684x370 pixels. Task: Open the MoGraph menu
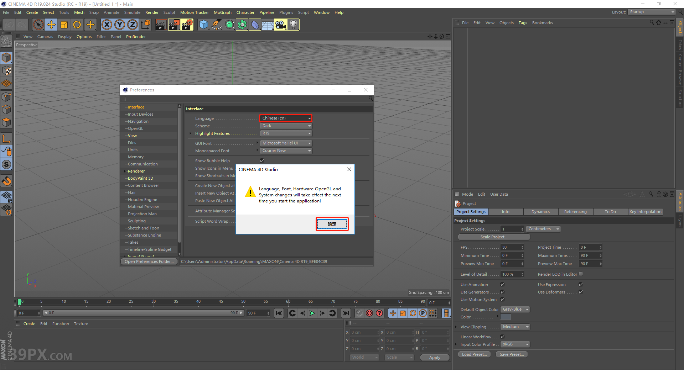222,12
